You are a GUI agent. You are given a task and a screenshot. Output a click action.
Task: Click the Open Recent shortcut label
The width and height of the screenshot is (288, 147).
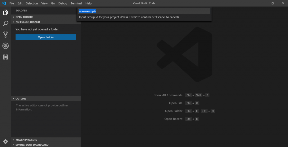173,119
